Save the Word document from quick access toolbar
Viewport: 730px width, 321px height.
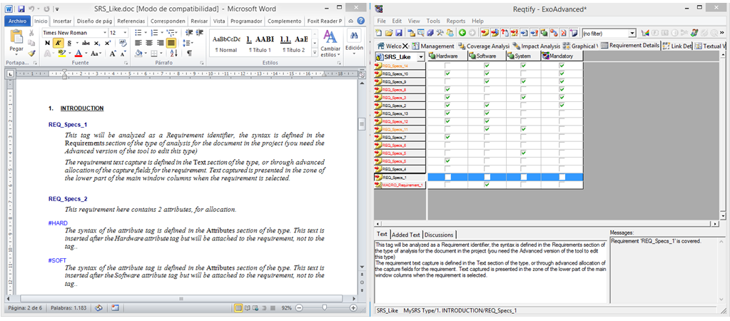point(21,9)
